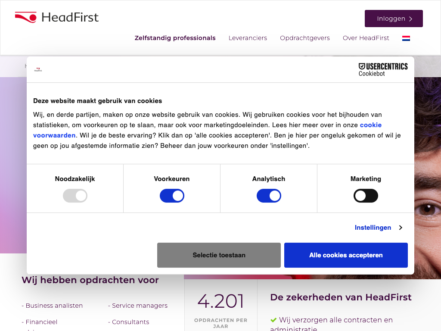Open the Instellingen cookie settings
Viewport: 441px width, 331px height.
373,228
